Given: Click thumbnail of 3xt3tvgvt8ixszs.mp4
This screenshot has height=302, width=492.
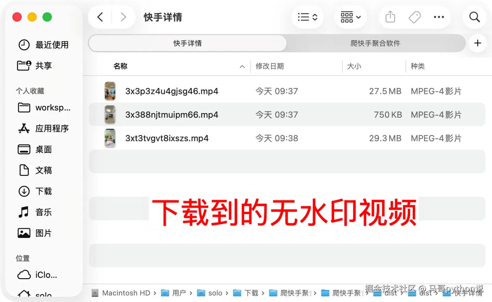Looking at the screenshot, I should click(x=110, y=138).
